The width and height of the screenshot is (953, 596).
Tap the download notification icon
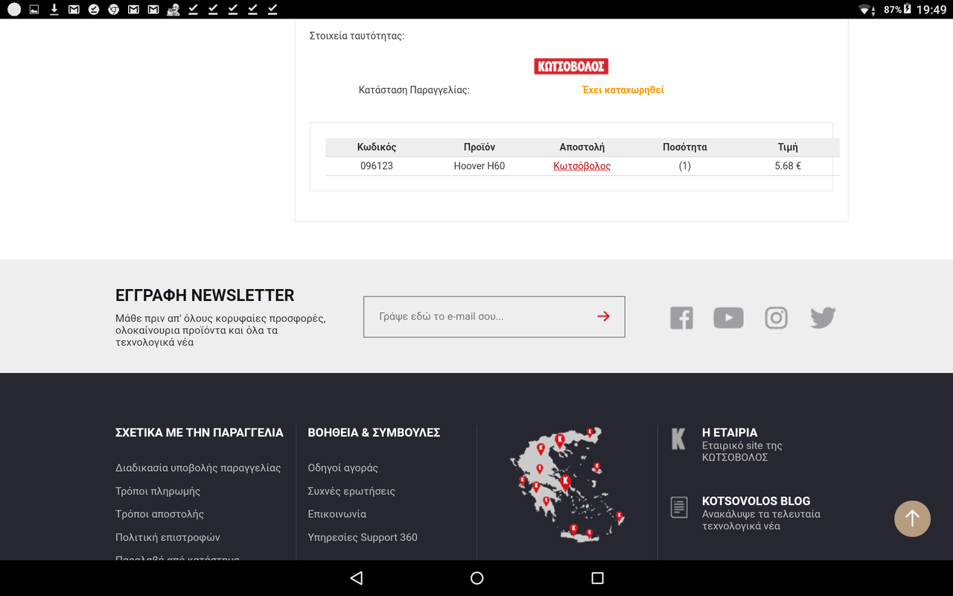[54, 10]
